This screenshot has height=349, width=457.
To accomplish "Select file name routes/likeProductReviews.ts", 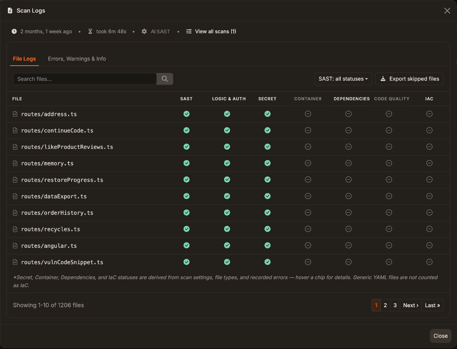I will click(67, 147).
